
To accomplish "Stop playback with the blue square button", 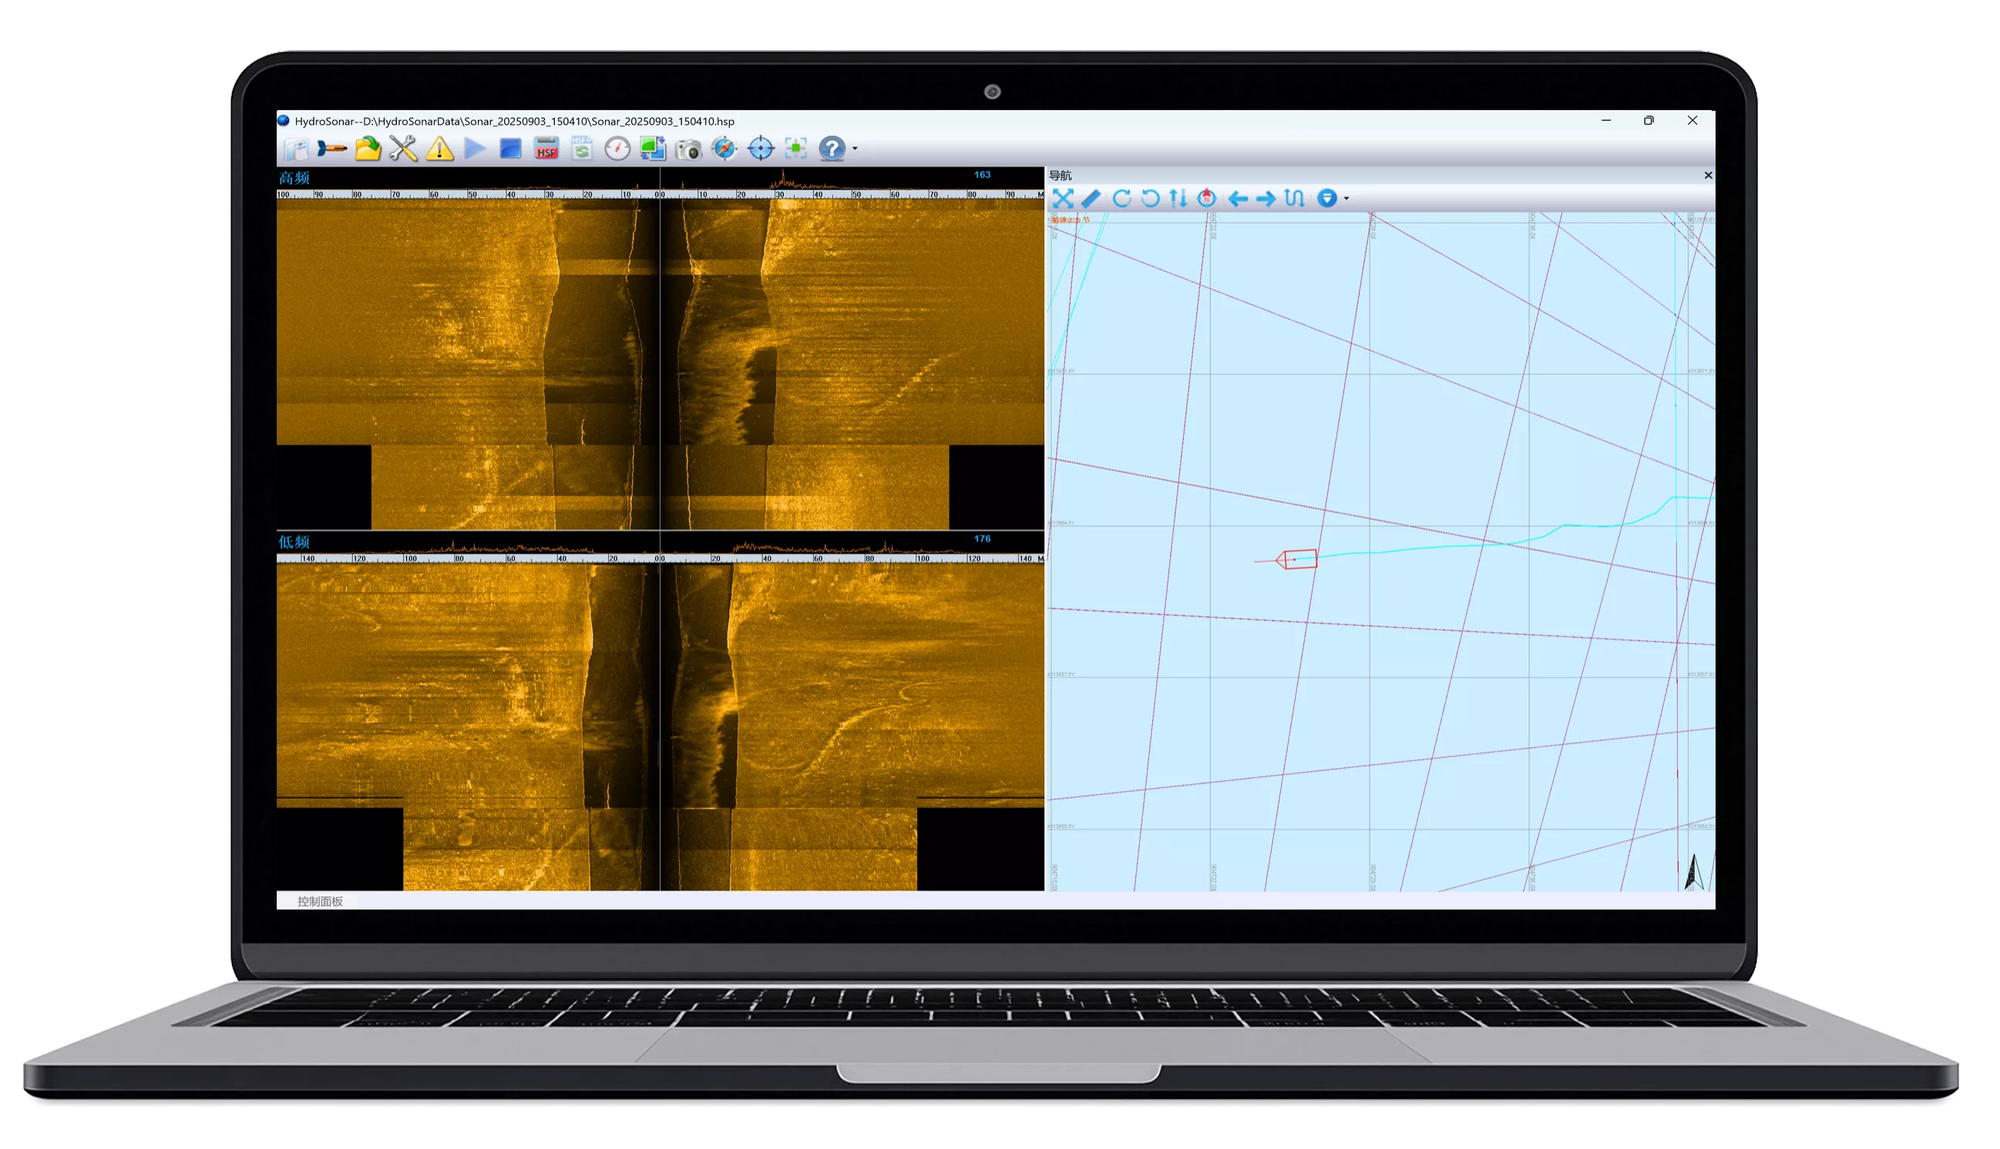I will [x=511, y=149].
